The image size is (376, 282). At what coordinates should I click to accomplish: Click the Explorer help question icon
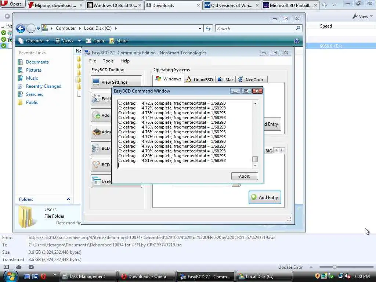coord(297,41)
